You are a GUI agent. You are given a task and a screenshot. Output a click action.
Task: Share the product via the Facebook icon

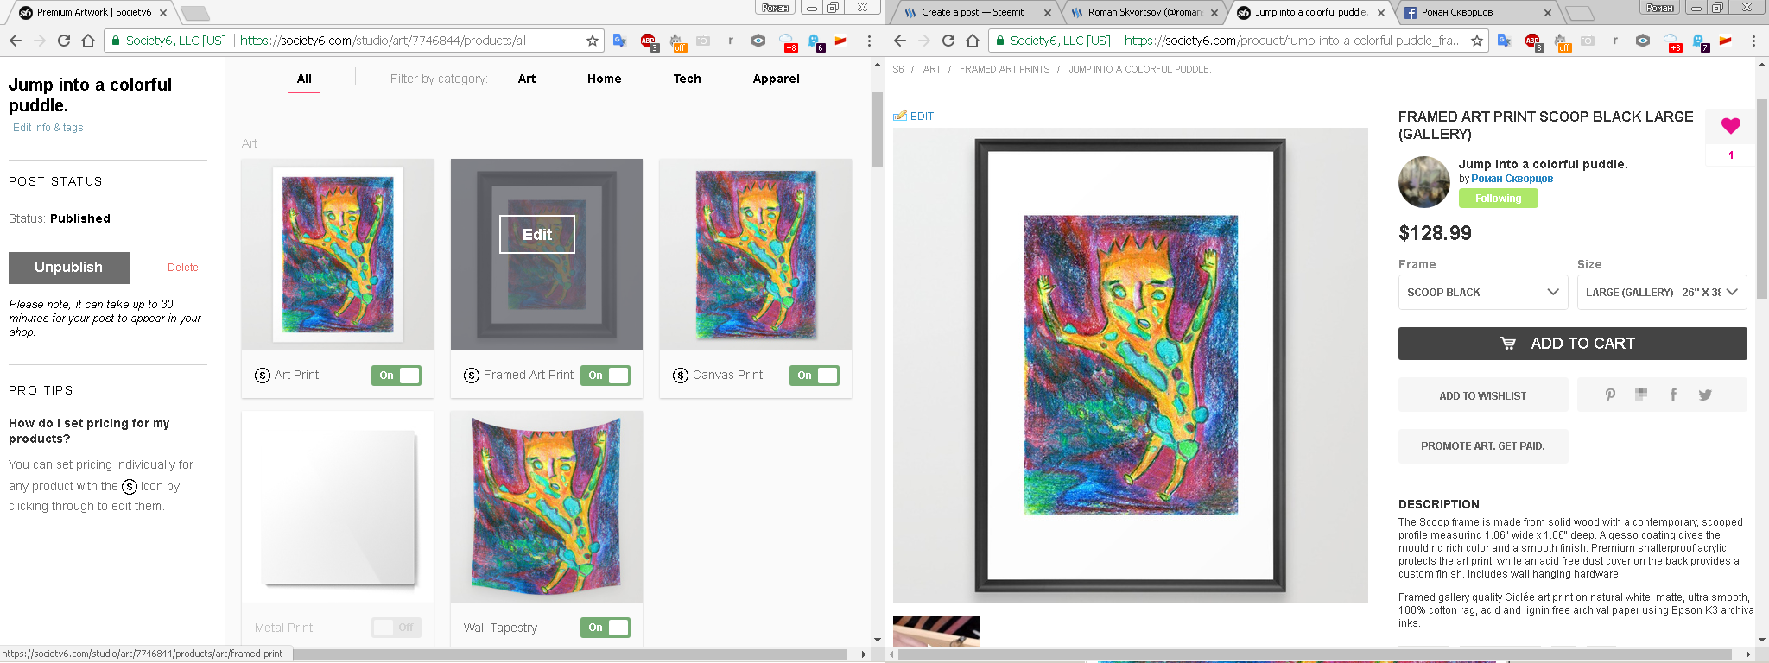point(1673,395)
